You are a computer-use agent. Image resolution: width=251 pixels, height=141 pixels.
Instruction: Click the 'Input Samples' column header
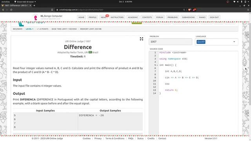click(x=45, y=110)
